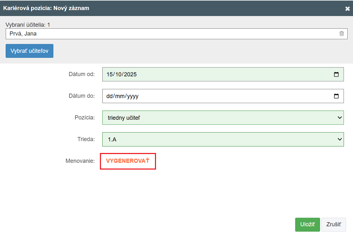This screenshot has width=353, height=236.
Task: Open calendar picker for Dátum od
Action: click(x=336, y=75)
